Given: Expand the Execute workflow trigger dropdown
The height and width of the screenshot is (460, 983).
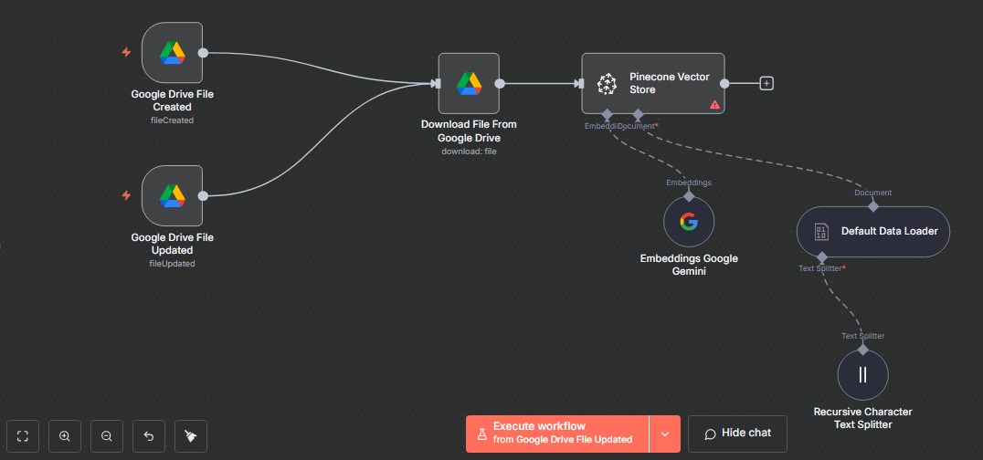Looking at the screenshot, I should coord(664,434).
